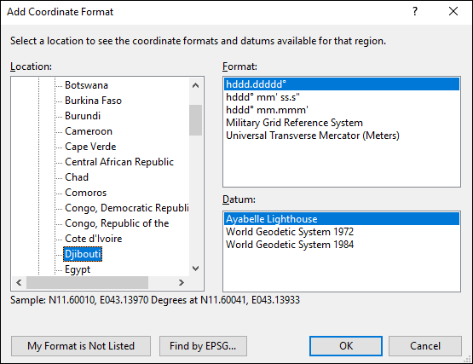Image resolution: width=473 pixels, height=364 pixels.
Task: Select Congo, Democratic Republic entry
Action: (x=126, y=208)
